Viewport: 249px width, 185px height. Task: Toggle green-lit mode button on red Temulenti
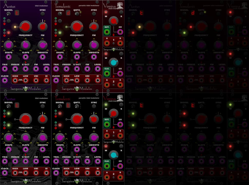[x=60, y=33]
